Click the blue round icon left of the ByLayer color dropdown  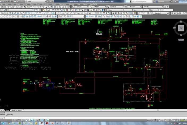pos(103,10)
